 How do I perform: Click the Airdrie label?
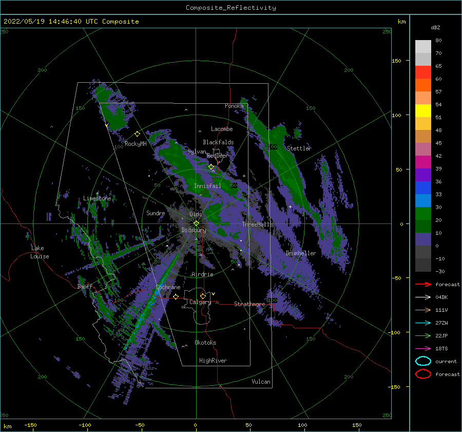click(x=202, y=274)
